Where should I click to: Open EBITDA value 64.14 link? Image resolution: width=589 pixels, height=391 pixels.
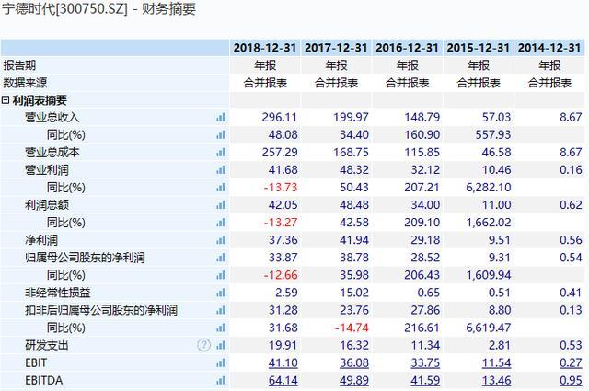[283, 381]
